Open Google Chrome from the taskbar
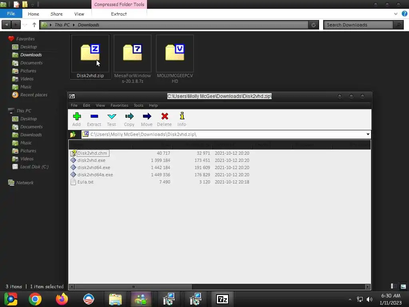 pos(35,299)
